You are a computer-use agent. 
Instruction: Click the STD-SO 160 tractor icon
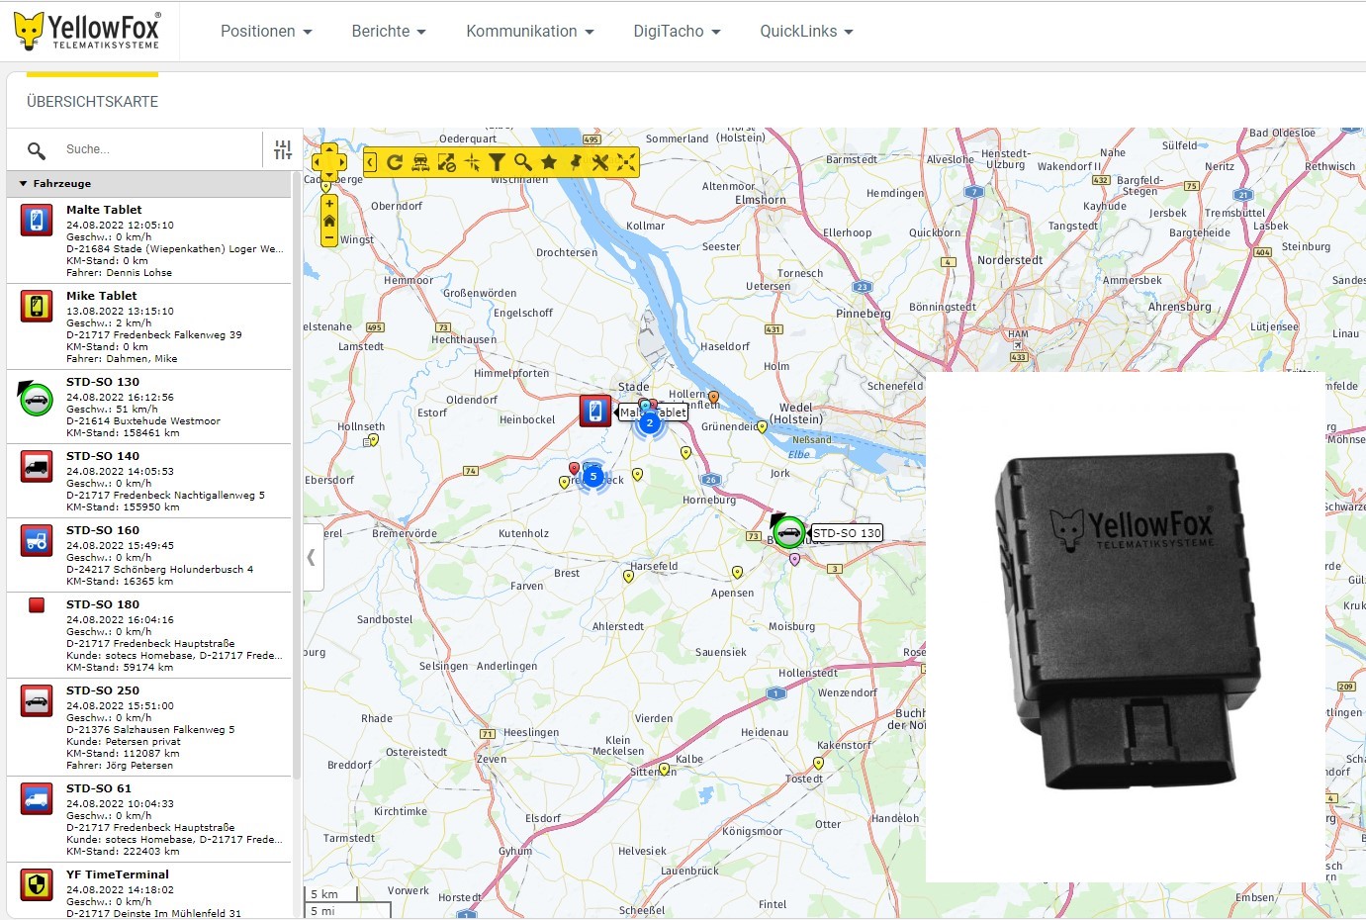(x=37, y=540)
